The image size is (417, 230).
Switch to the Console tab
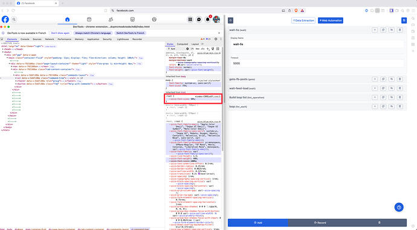pos(25,39)
